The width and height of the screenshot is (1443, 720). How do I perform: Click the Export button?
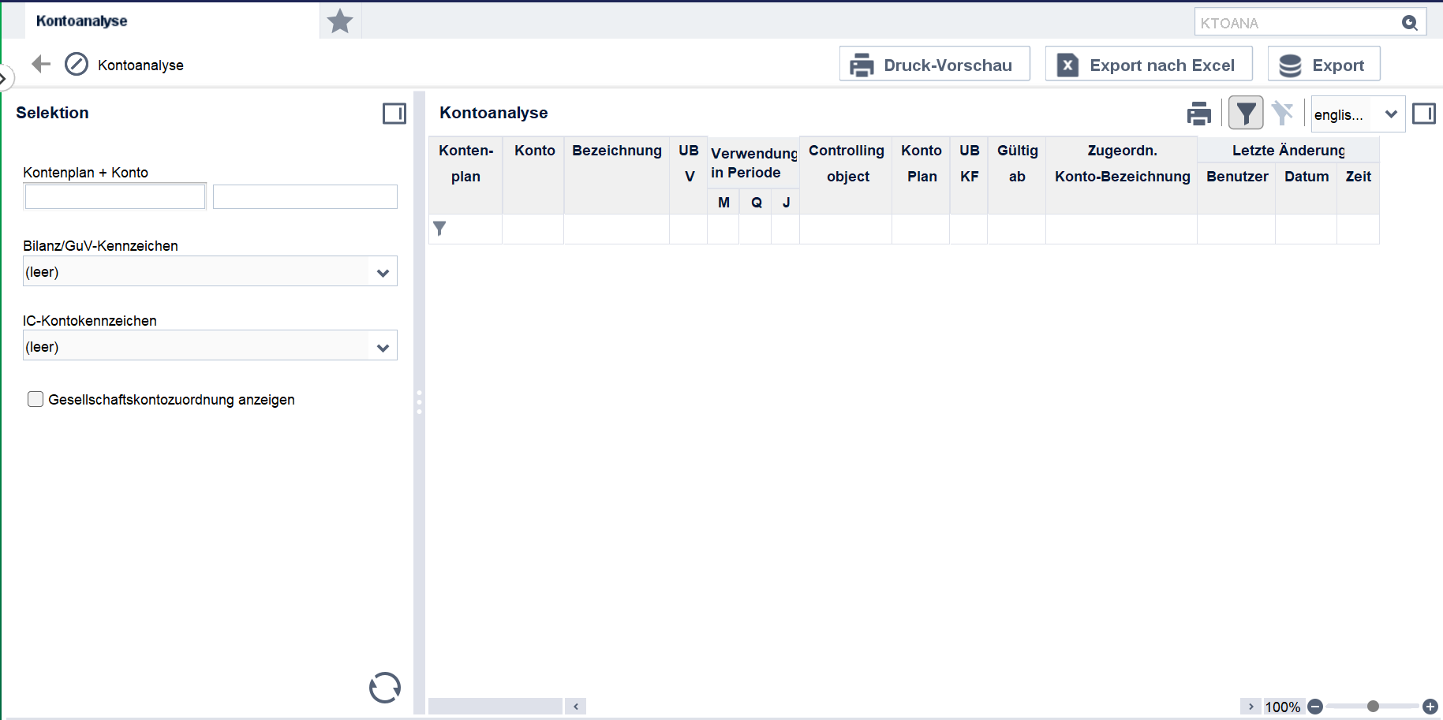1324,64
